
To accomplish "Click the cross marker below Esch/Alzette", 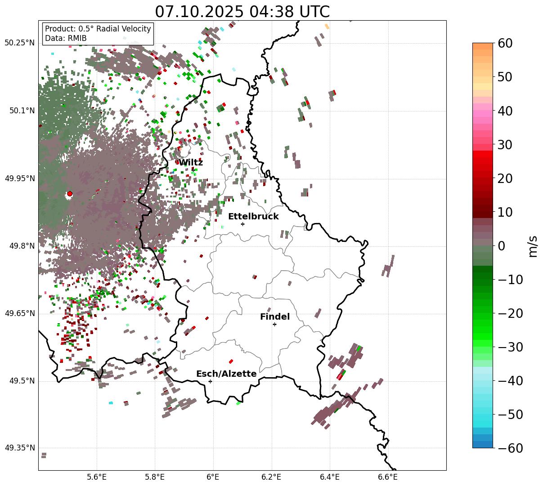I will pyautogui.click(x=210, y=381).
